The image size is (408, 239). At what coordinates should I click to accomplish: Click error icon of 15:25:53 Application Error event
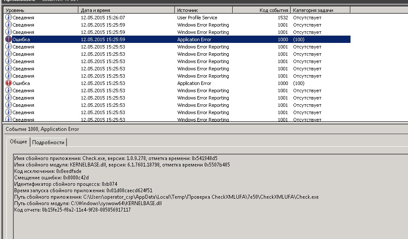(9, 83)
